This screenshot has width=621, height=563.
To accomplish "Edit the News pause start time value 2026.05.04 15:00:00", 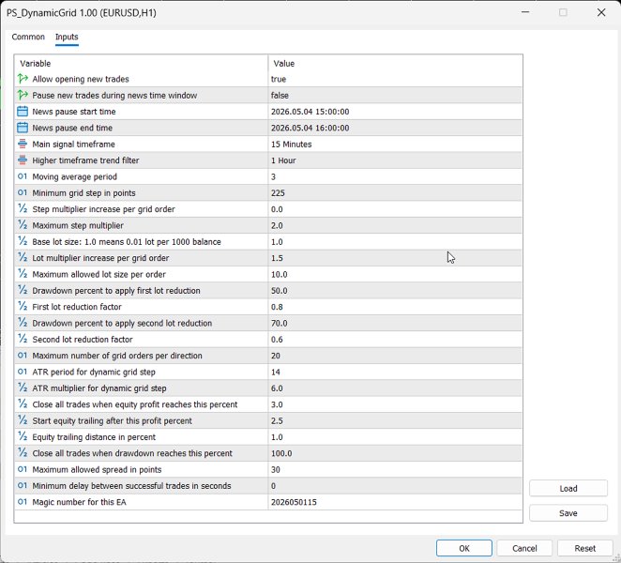I will click(x=310, y=112).
